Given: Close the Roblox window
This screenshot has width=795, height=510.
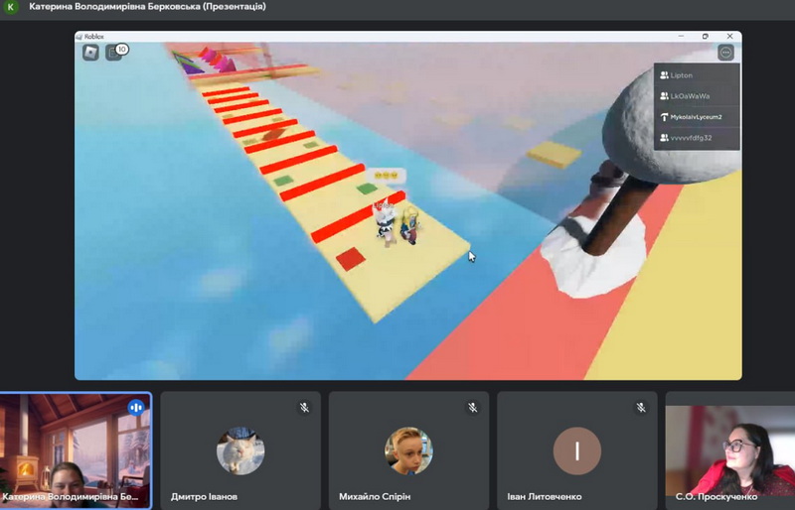Looking at the screenshot, I should pos(729,36).
